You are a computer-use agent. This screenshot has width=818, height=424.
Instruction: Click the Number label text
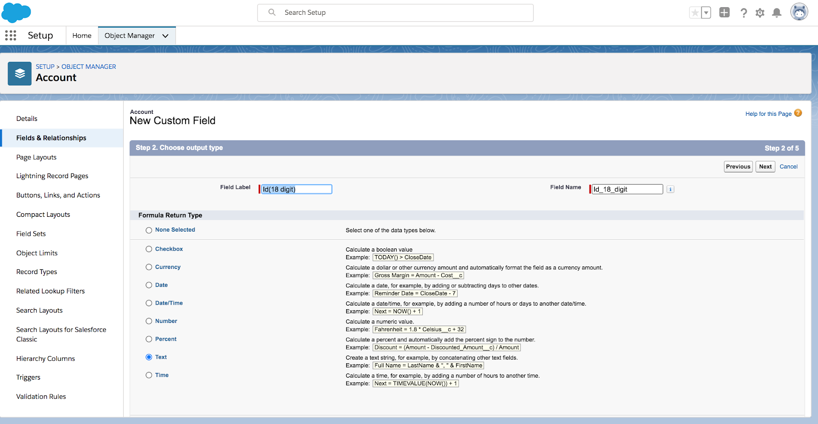point(166,321)
